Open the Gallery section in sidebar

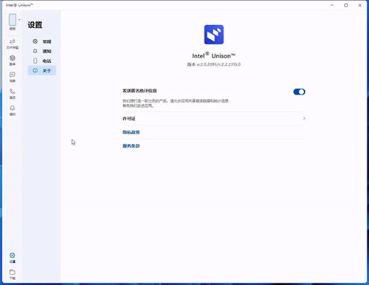point(13,61)
